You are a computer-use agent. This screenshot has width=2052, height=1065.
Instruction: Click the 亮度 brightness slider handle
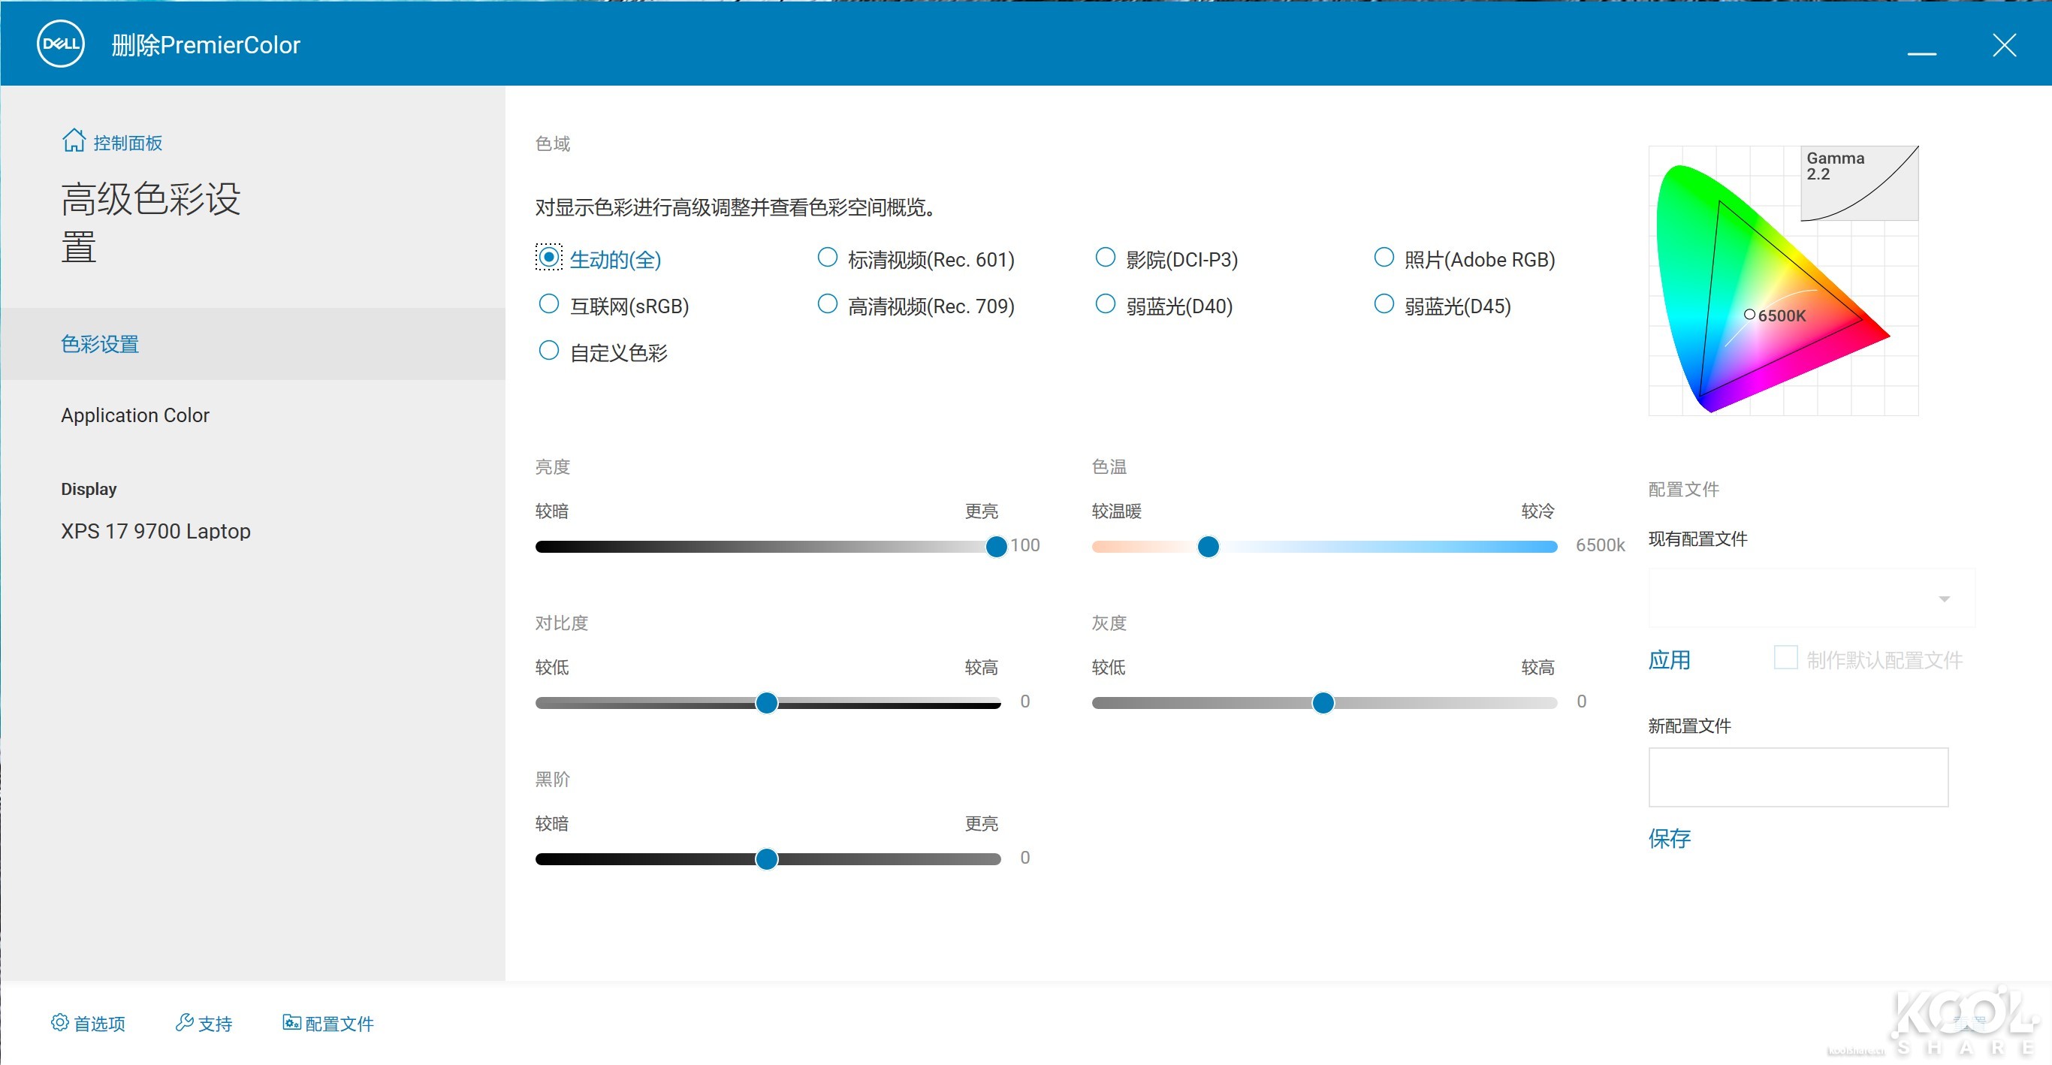click(997, 545)
